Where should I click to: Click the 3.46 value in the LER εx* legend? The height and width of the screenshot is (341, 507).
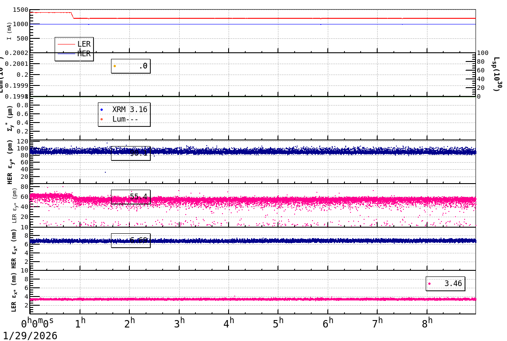coord(453,283)
